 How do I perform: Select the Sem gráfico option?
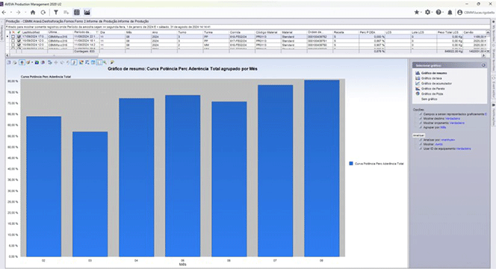tap(430, 99)
